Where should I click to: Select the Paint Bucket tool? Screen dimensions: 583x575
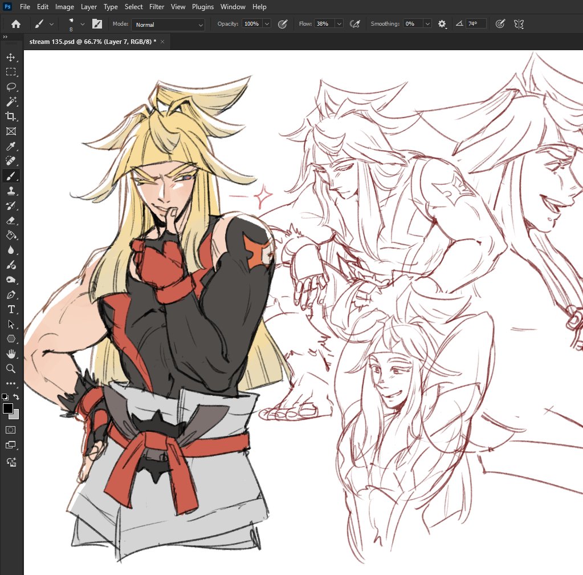tap(11, 235)
